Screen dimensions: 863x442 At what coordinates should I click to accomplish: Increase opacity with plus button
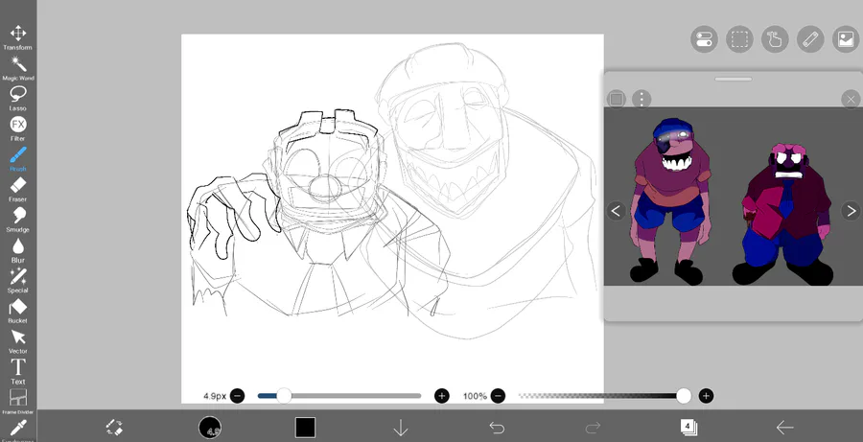click(706, 396)
